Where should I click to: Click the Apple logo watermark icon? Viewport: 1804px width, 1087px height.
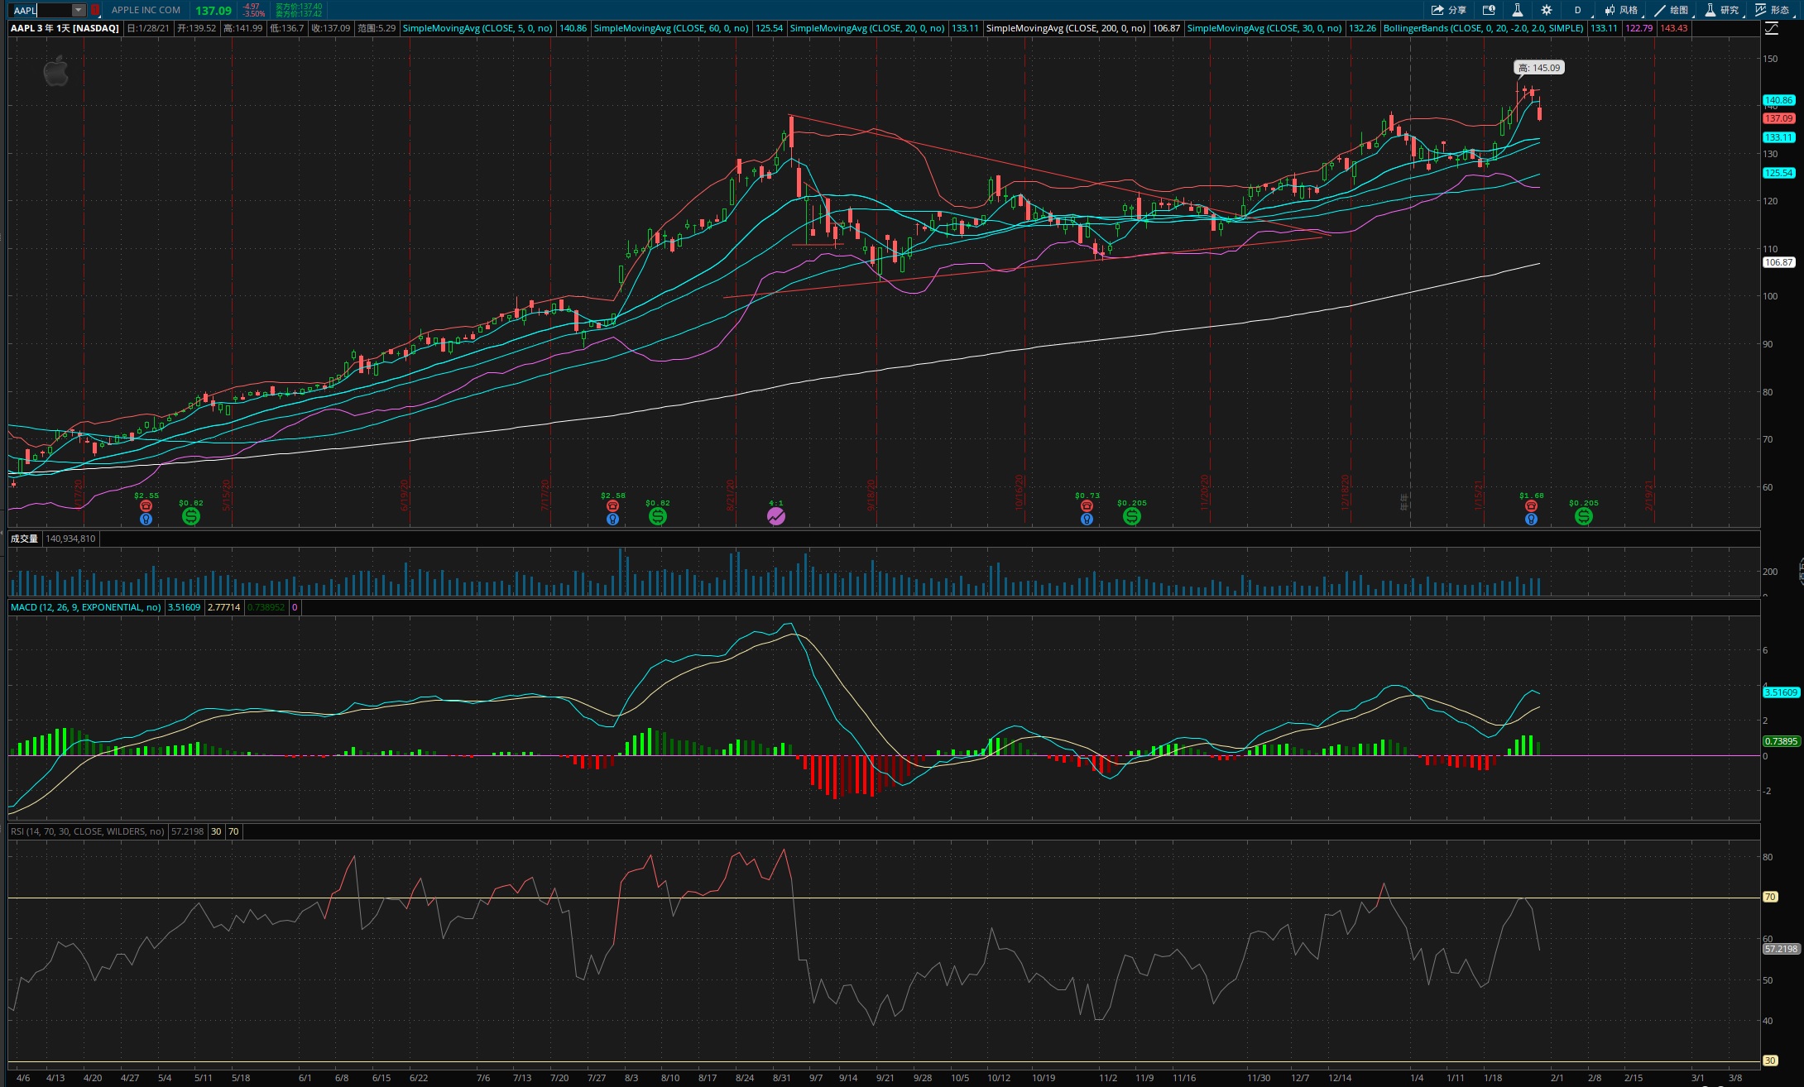coord(55,71)
